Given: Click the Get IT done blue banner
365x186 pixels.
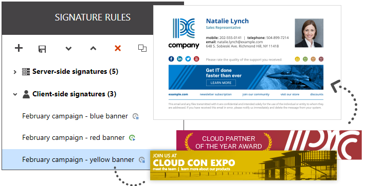Looking at the screenshot, I should [x=246, y=77].
